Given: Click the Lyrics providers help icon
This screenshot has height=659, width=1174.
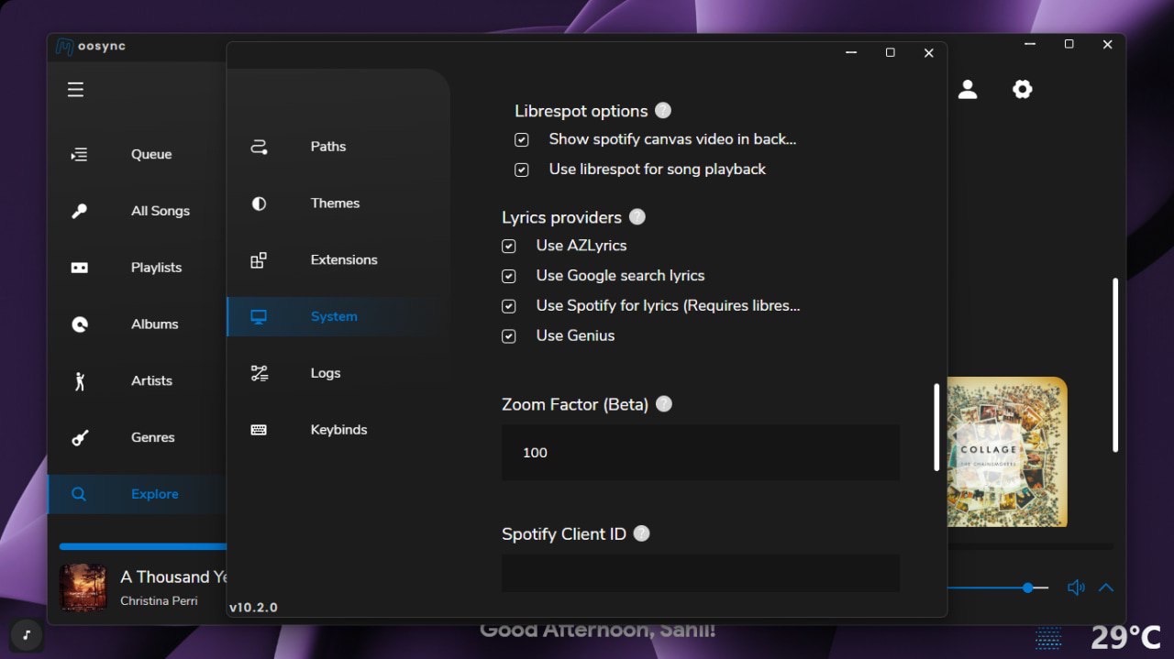Looking at the screenshot, I should point(637,217).
